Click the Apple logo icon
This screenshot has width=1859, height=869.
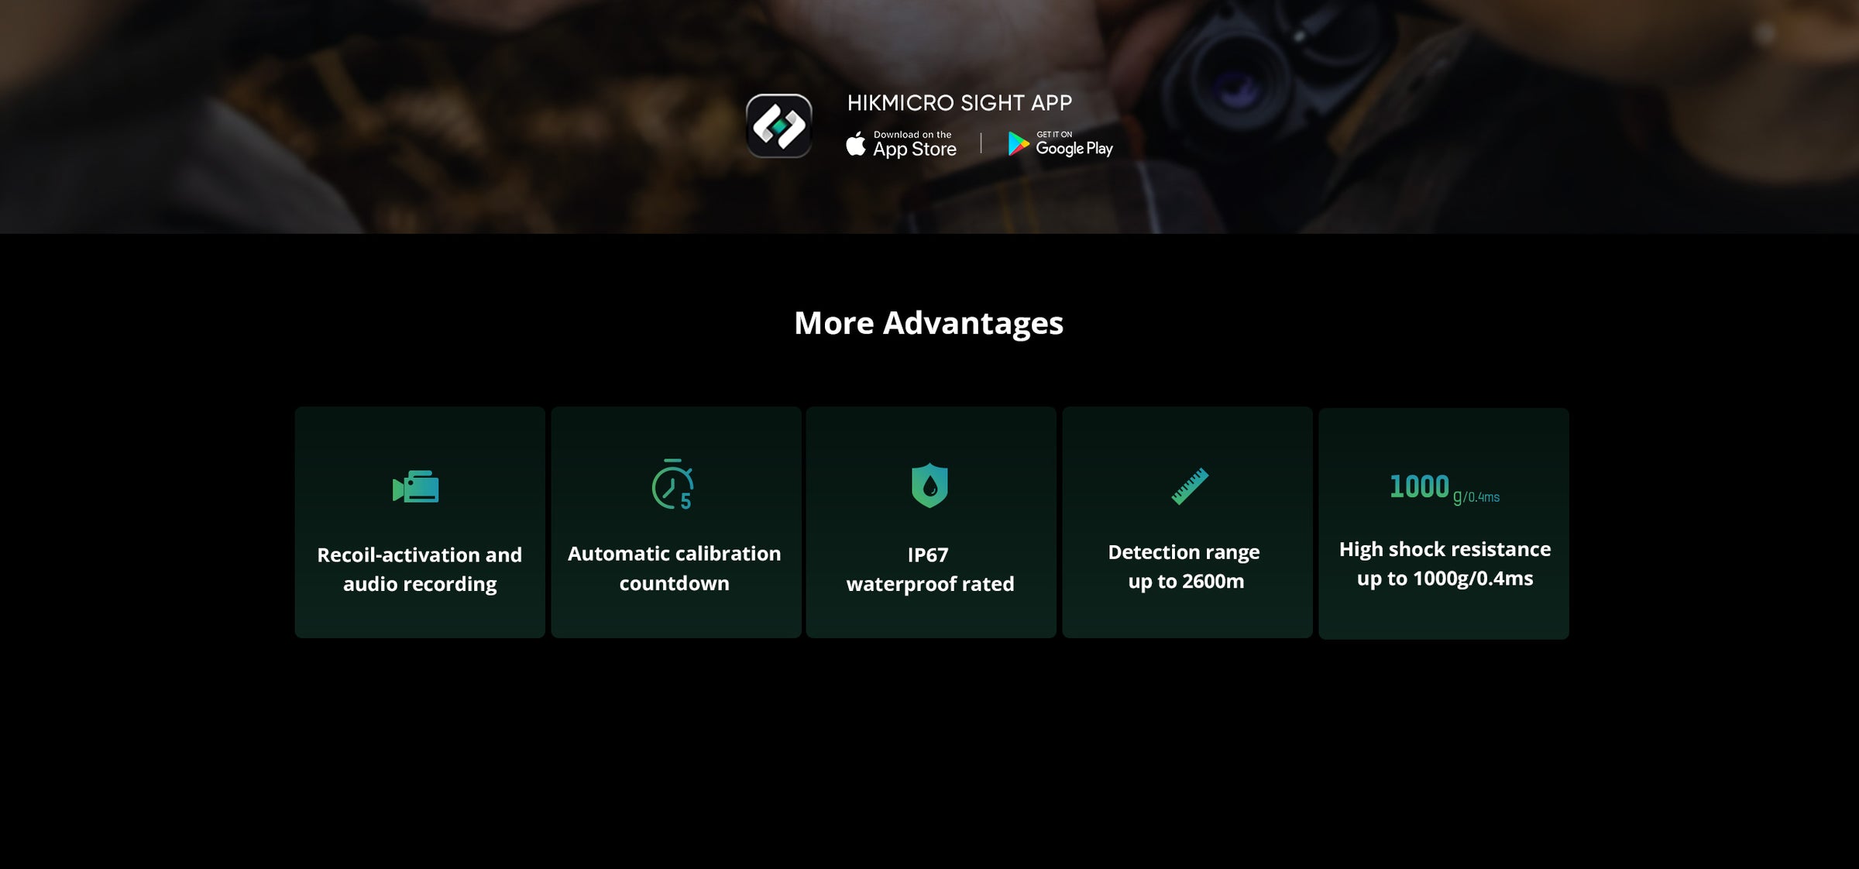[x=856, y=144]
